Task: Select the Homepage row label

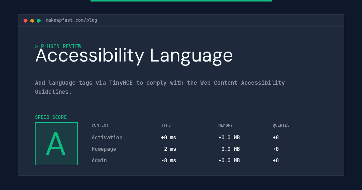Action: click(x=104, y=149)
